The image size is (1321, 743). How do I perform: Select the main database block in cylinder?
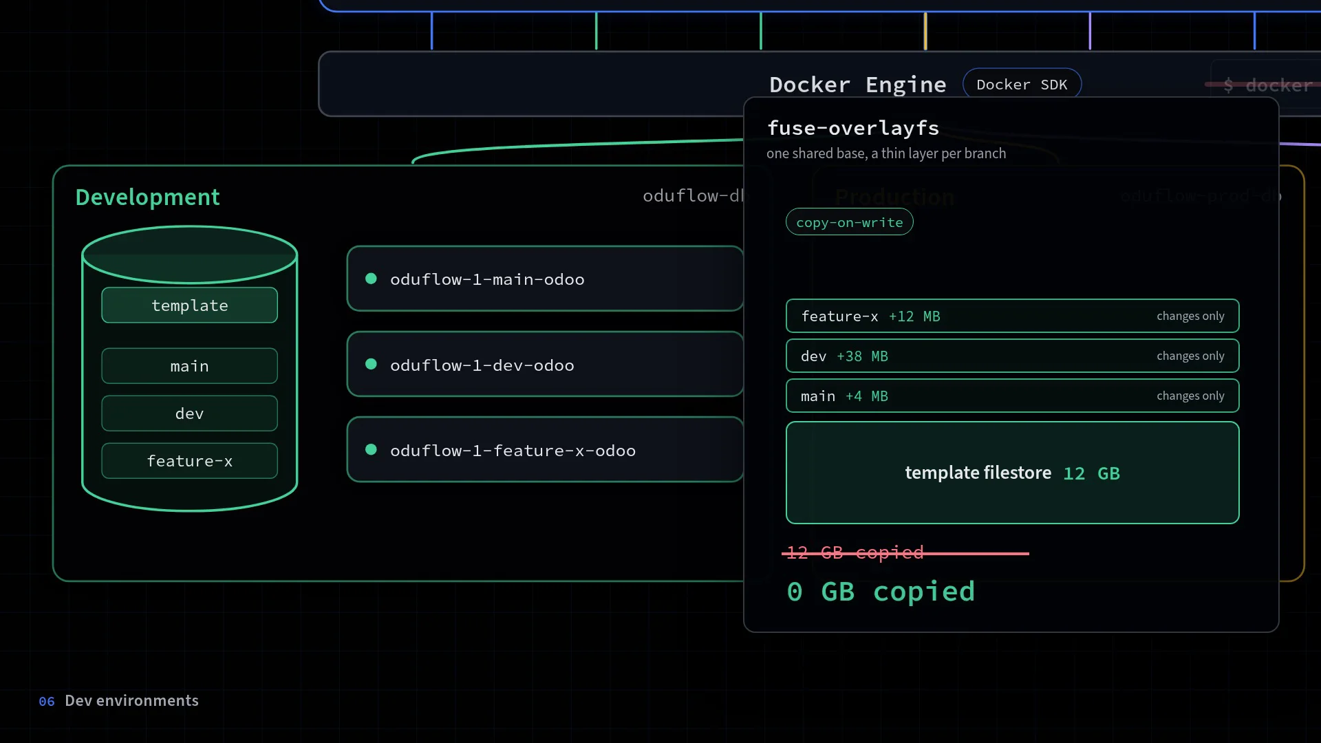tap(189, 366)
